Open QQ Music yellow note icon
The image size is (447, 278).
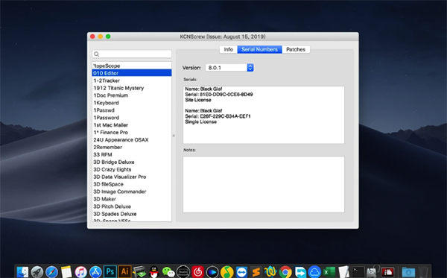227,272
